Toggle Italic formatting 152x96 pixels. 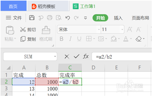tap(70, 39)
